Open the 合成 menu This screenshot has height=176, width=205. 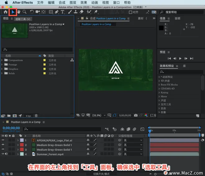(x=62, y=2)
